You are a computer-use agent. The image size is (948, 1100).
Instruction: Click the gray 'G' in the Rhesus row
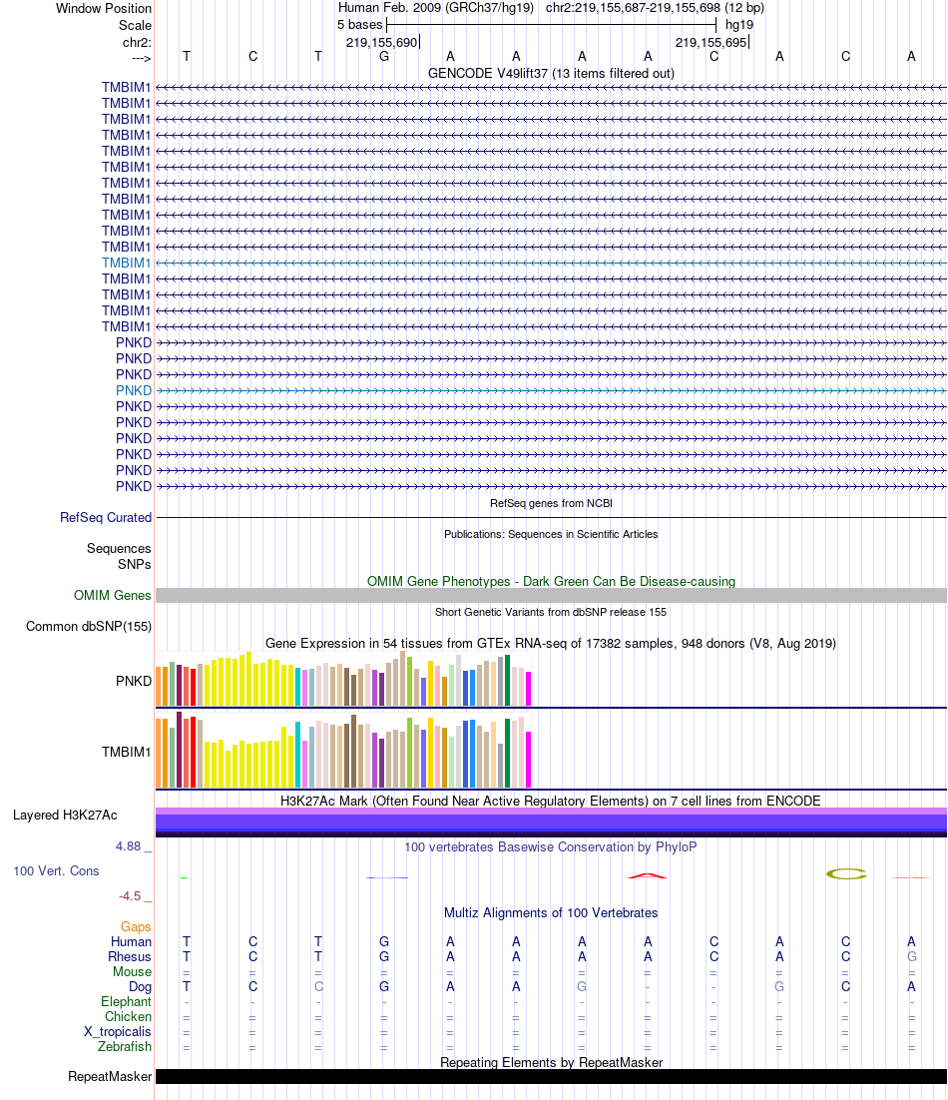pyautogui.click(x=911, y=957)
